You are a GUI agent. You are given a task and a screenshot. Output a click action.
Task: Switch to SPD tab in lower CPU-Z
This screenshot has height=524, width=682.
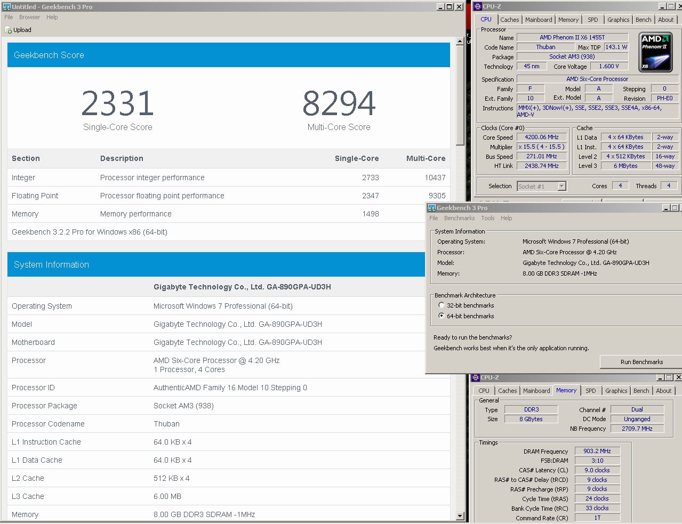tap(590, 391)
